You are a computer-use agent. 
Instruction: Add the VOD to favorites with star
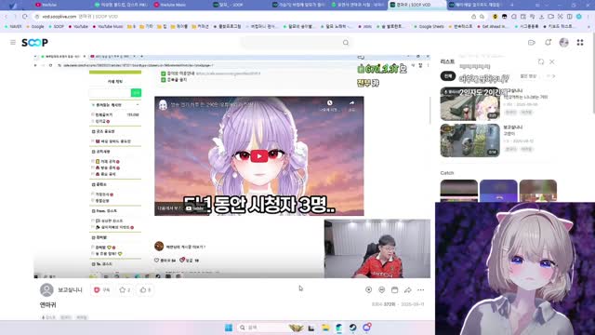125,289
